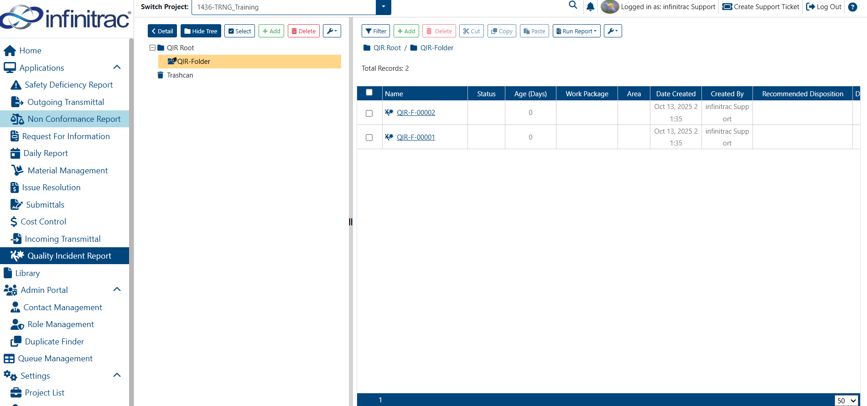This screenshot has height=406, width=867.
Task: Click the Safety Deficiency Report warning icon
Action: tap(16, 85)
